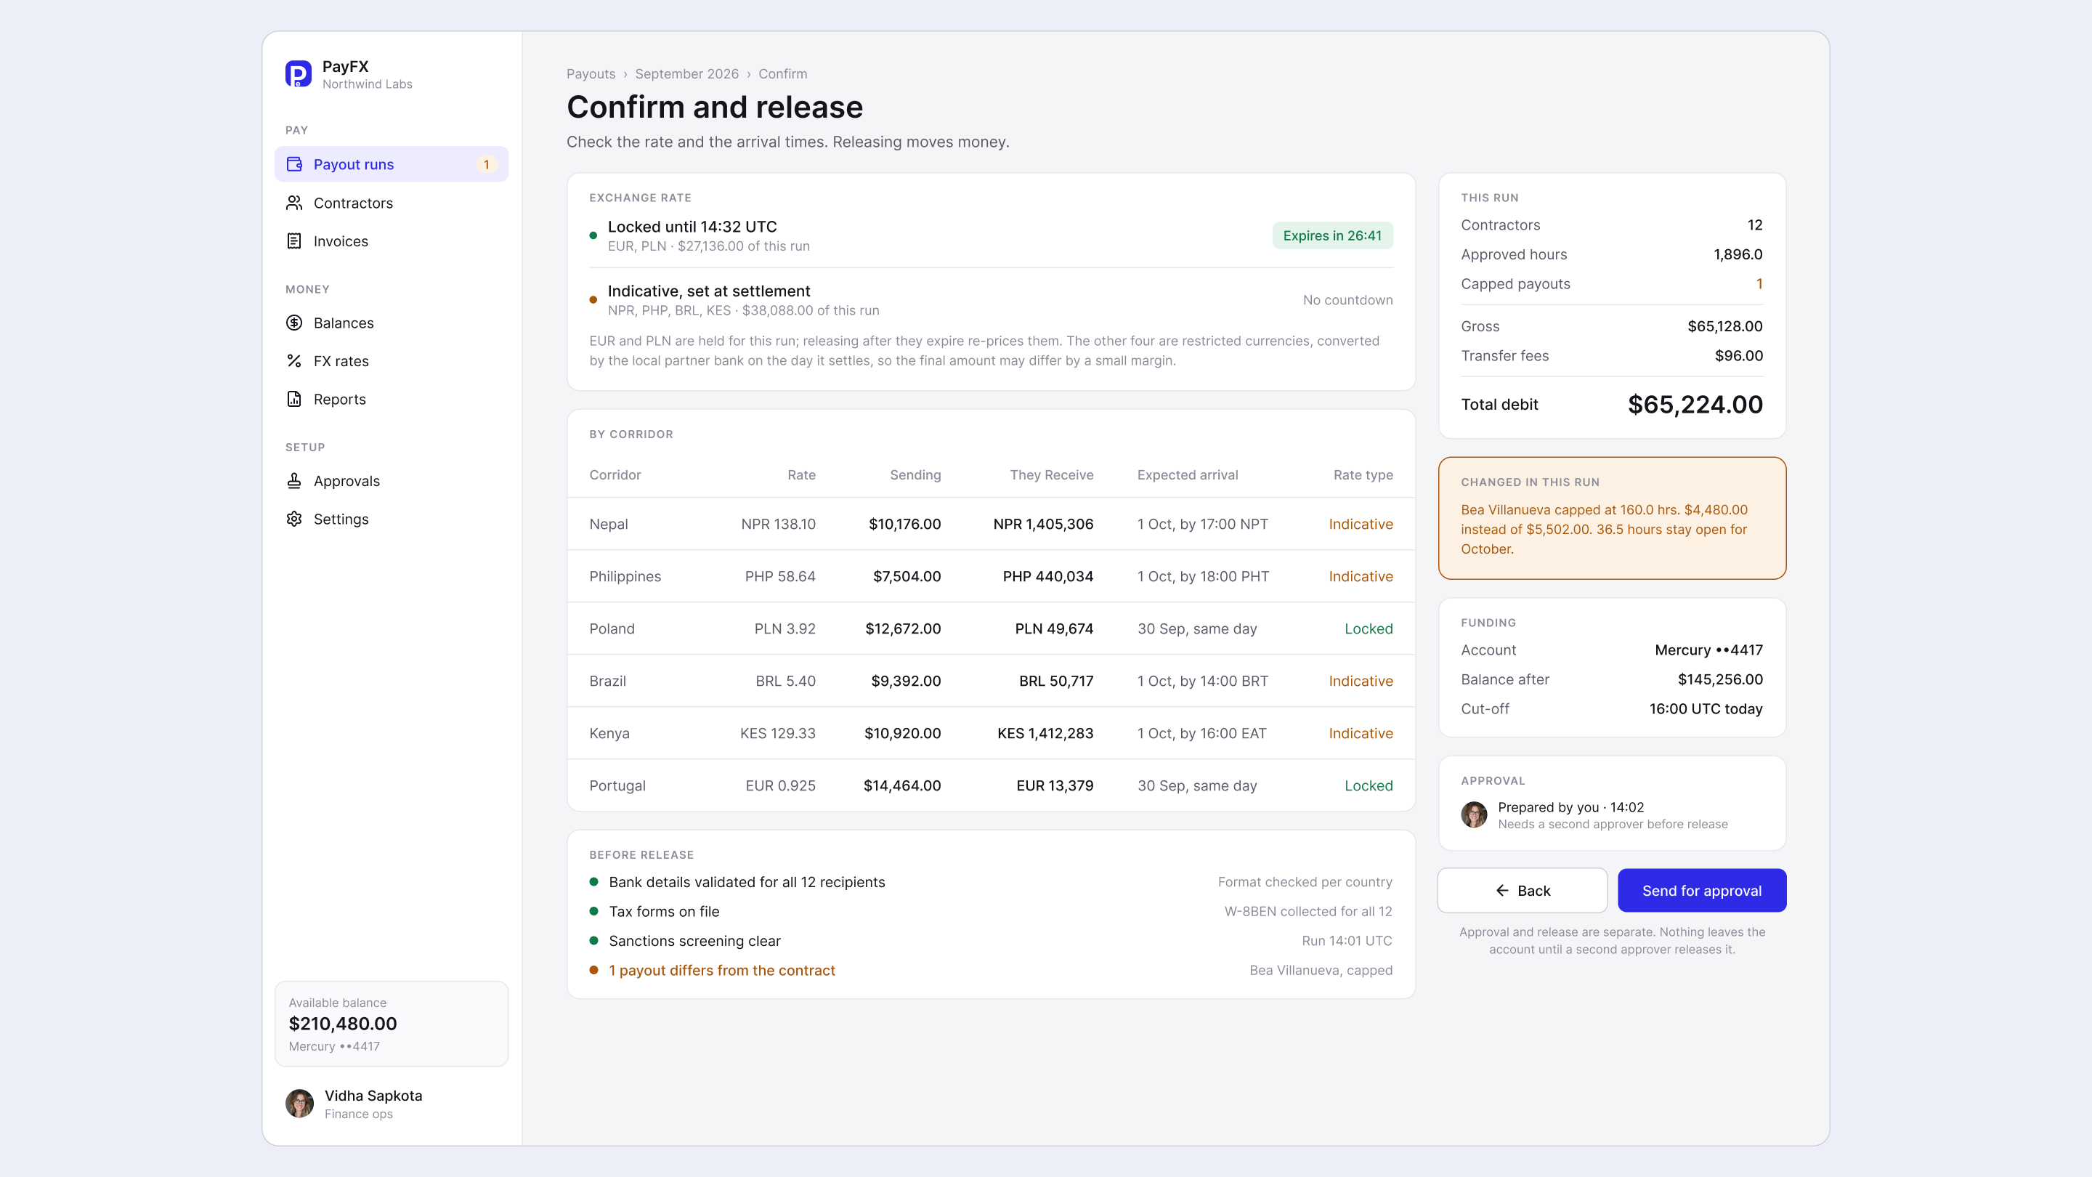Open Payout runs in the sidebar
Image resolution: width=2092 pixels, height=1177 pixels.
[392, 164]
